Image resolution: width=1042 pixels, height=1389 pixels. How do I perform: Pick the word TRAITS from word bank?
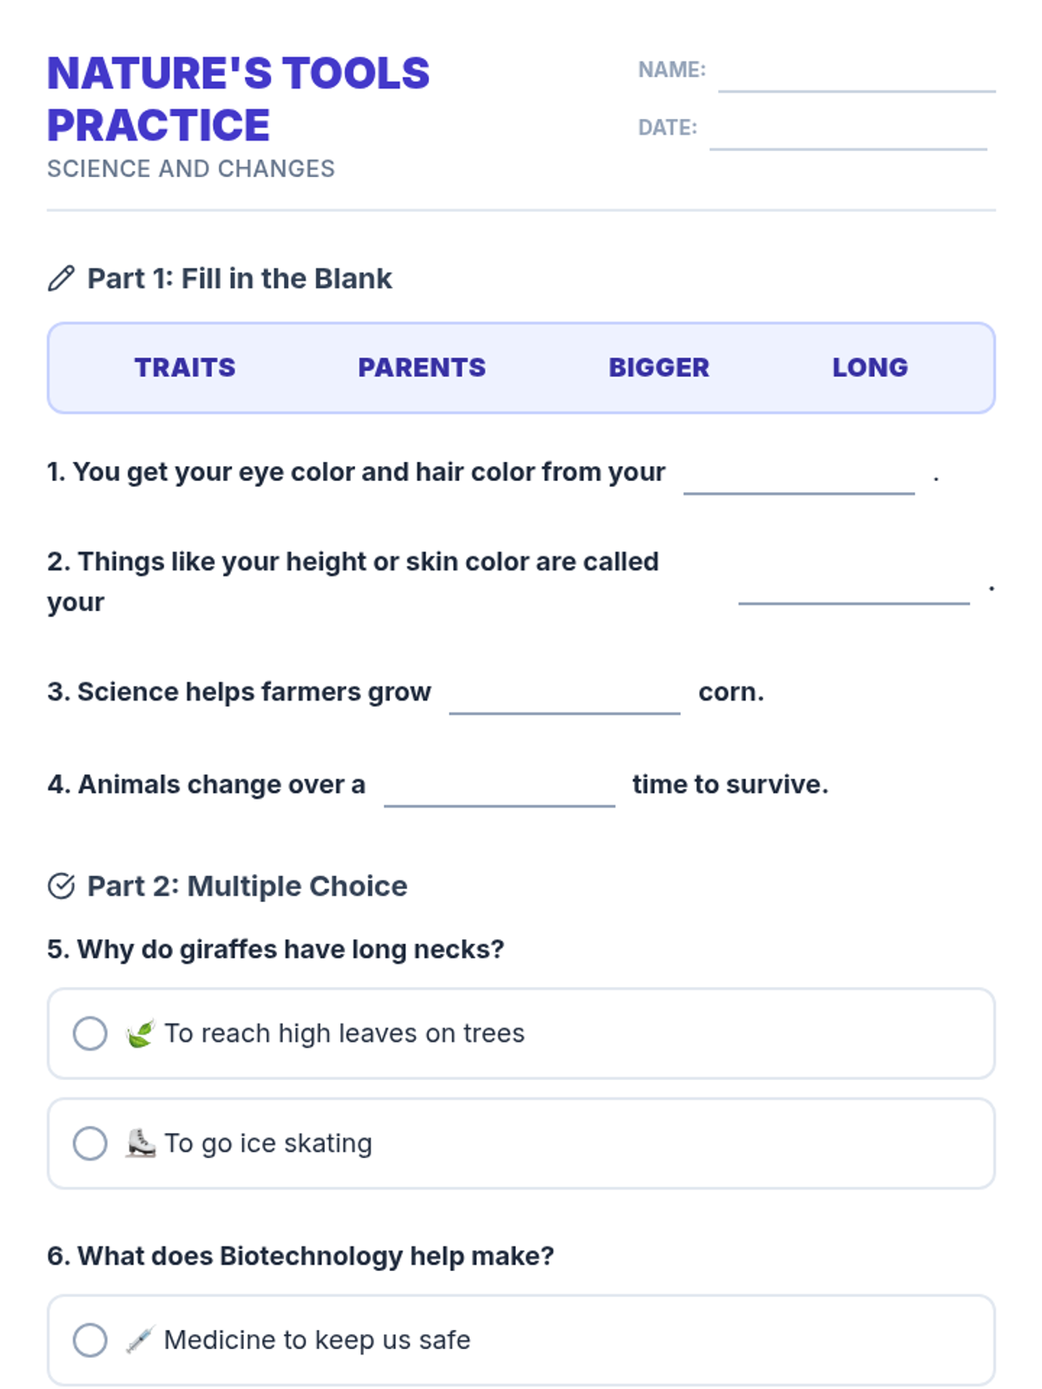point(185,367)
